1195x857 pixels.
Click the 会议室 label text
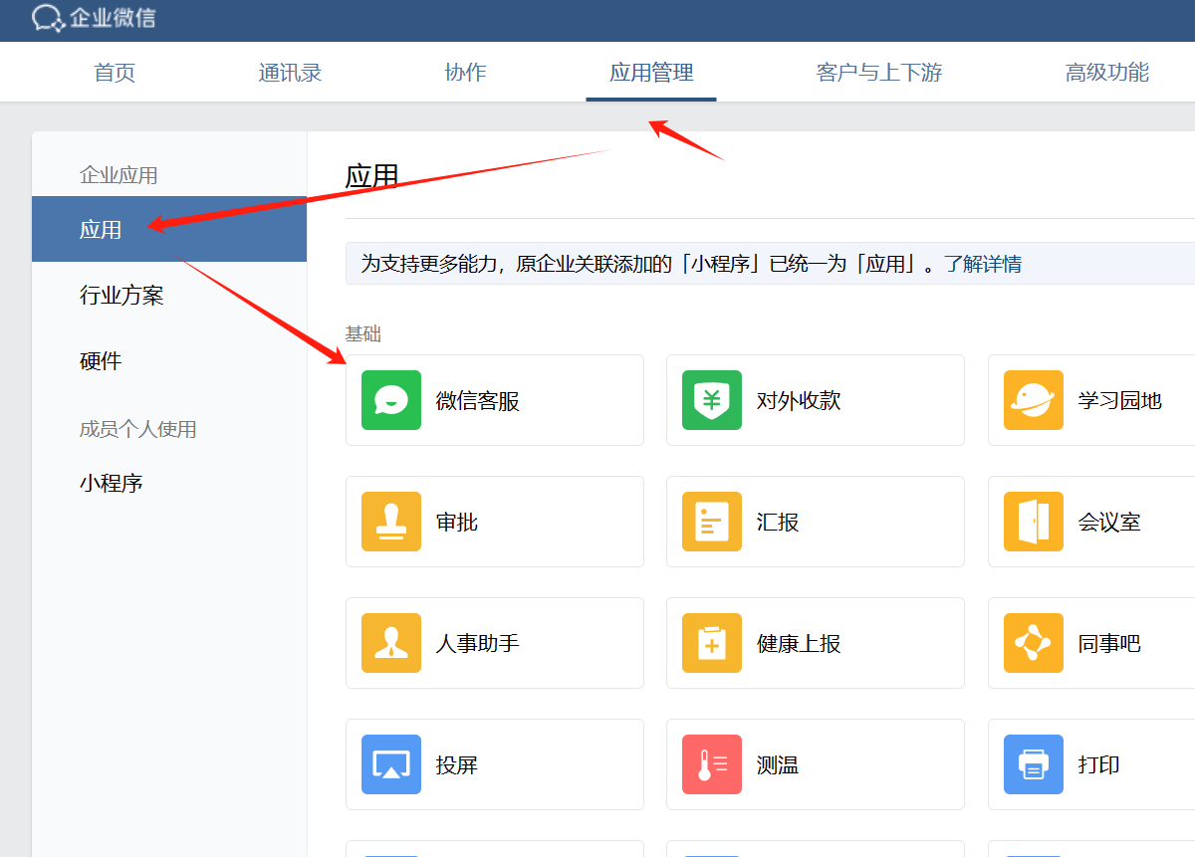pyautogui.click(x=1109, y=523)
